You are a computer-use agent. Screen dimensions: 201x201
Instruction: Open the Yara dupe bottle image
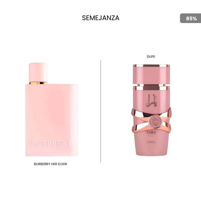(x=151, y=110)
